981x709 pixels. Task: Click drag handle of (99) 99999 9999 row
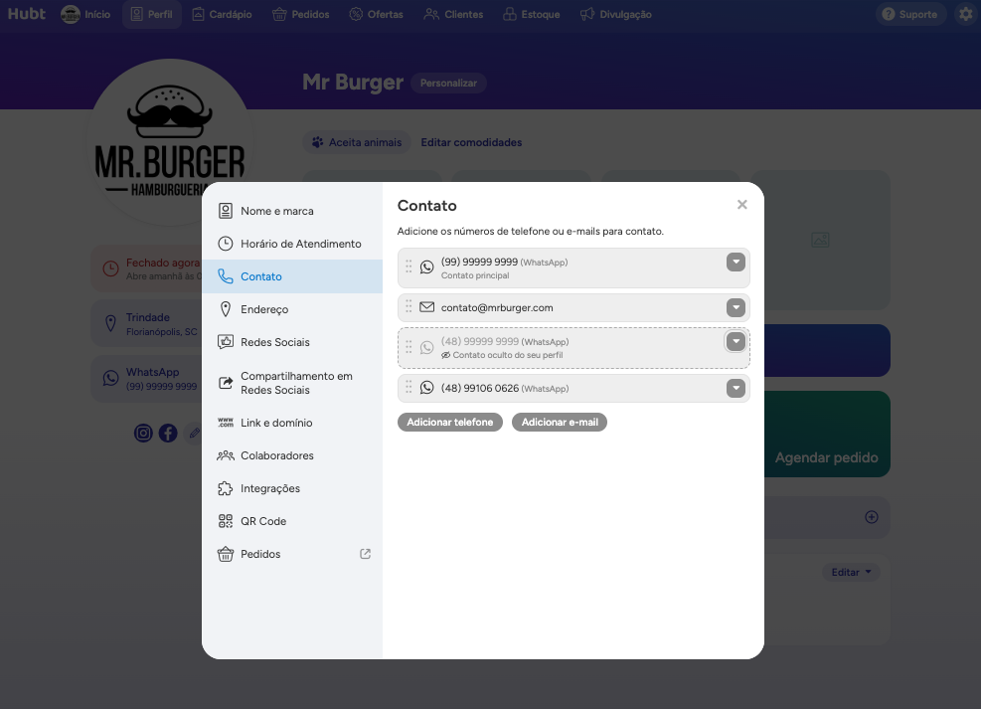(409, 266)
